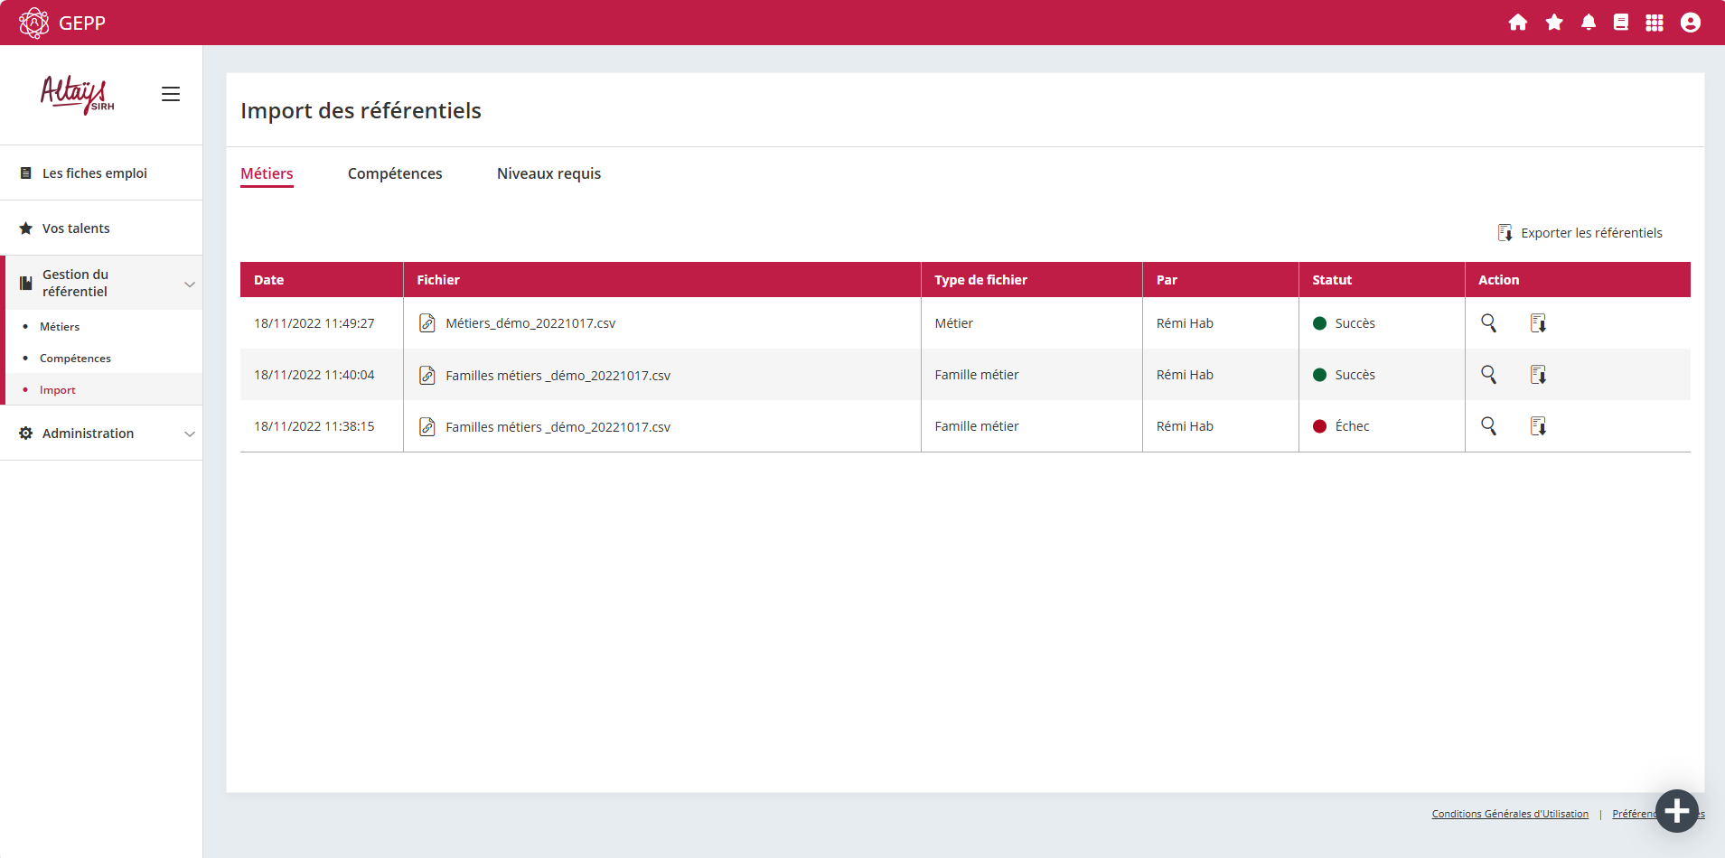This screenshot has height=858, width=1725.
Task: Select Métiers under Gestion du référentiel
Action: pos(60,327)
